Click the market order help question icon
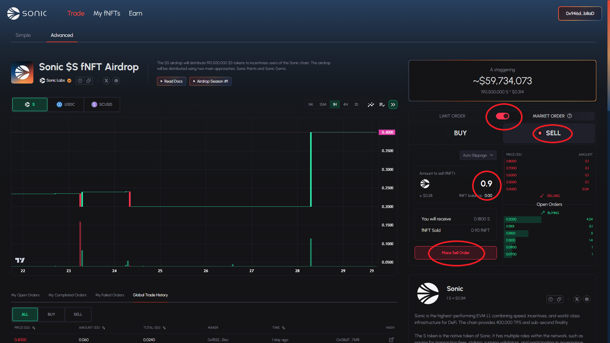The image size is (610, 343). coord(570,116)
